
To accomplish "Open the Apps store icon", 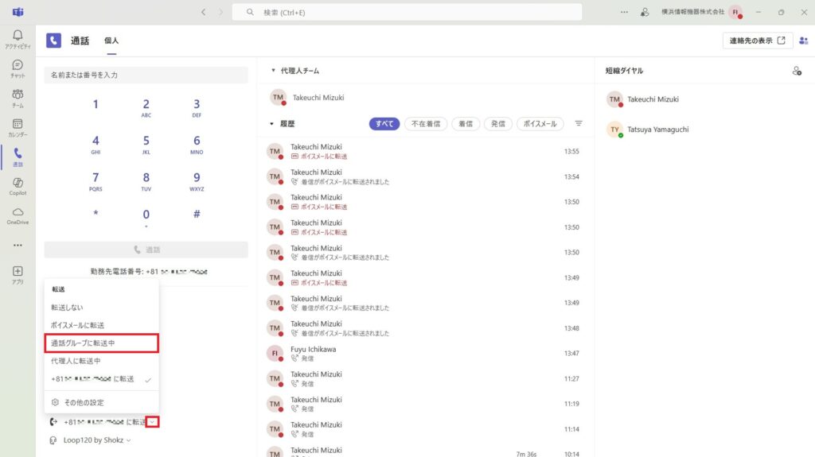I will (18, 275).
